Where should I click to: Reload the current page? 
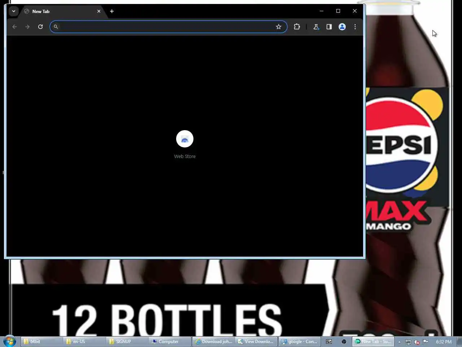[x=40, y=27]
